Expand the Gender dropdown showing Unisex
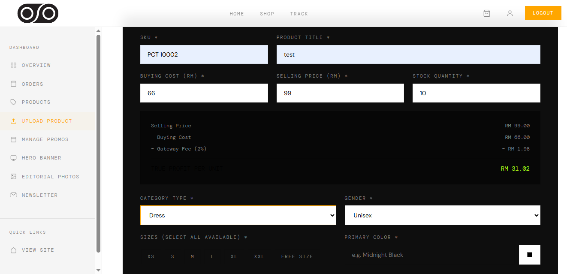This screenshot has height=274, width=567. (x=442, y=215)
